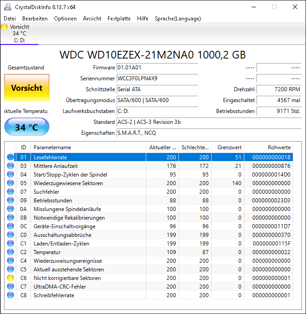
Task: Click the CrystalDiskInfo app icon in title bar
Action: click(x=8, y=7)
